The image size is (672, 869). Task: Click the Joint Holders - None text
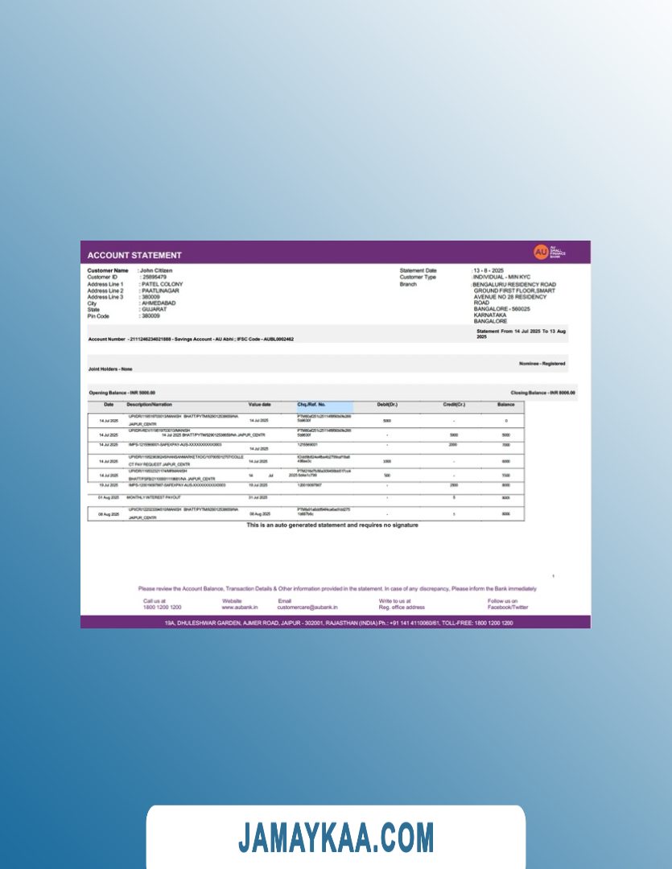[110, 369]
